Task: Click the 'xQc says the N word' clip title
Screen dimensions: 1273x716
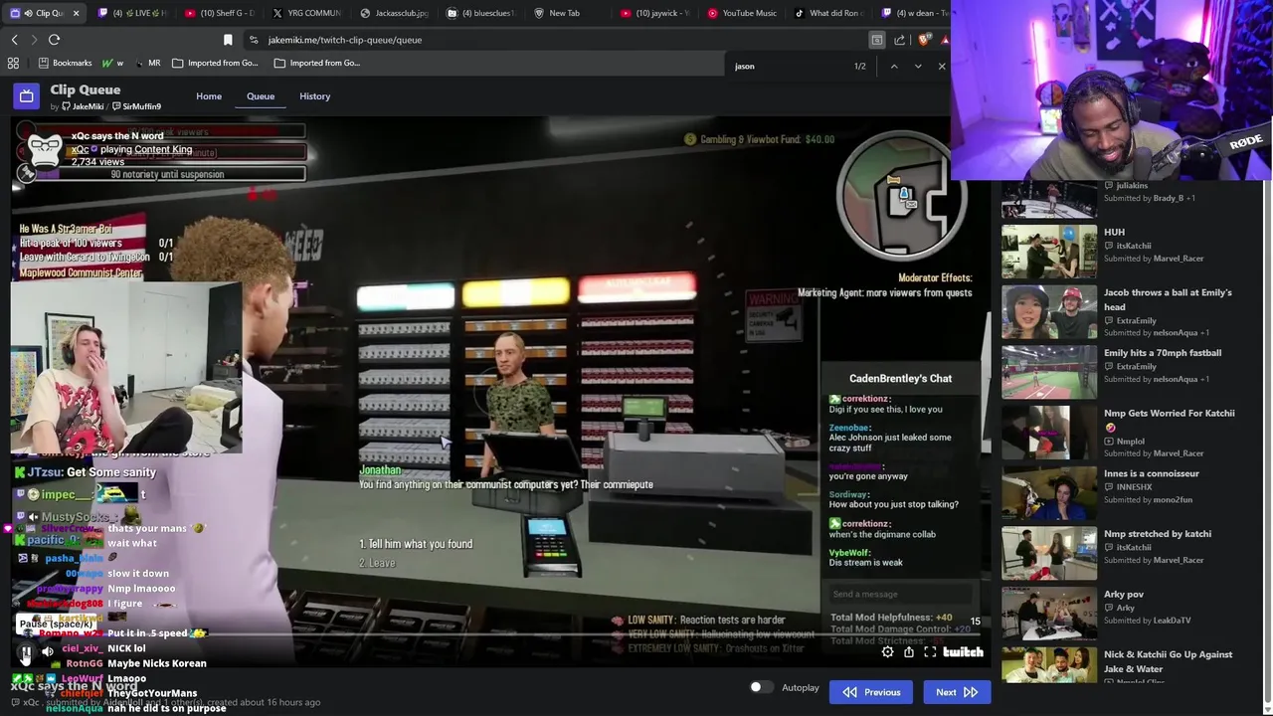Action: 75,686
